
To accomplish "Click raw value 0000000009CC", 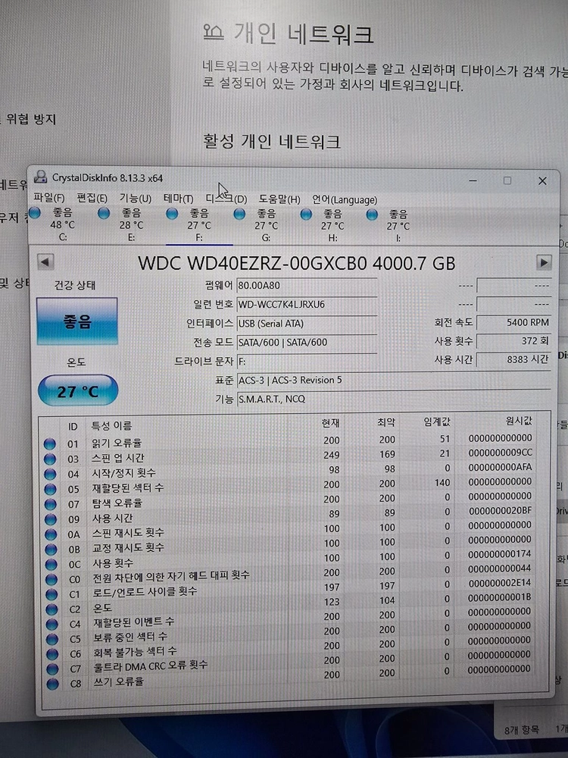I will [501, 453].
